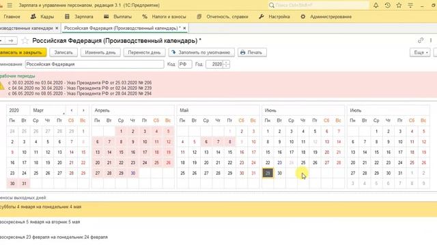Click Перенести день button
437x245 pixels.
144,52
